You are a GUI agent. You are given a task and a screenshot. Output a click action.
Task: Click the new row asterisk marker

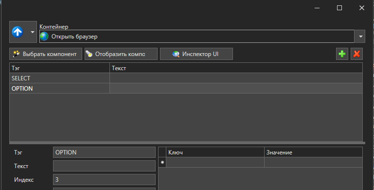click(162, 162)
